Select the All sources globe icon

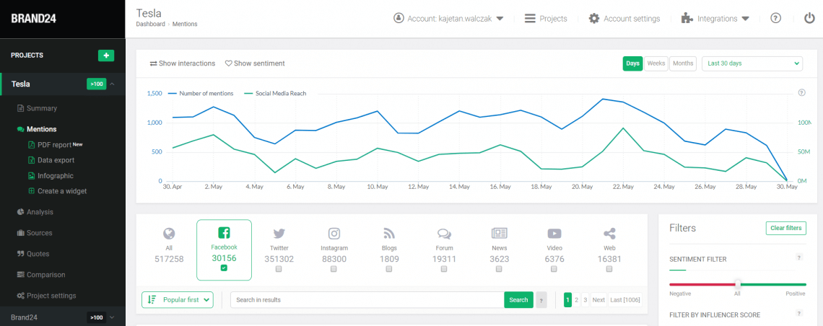(169, 234)
